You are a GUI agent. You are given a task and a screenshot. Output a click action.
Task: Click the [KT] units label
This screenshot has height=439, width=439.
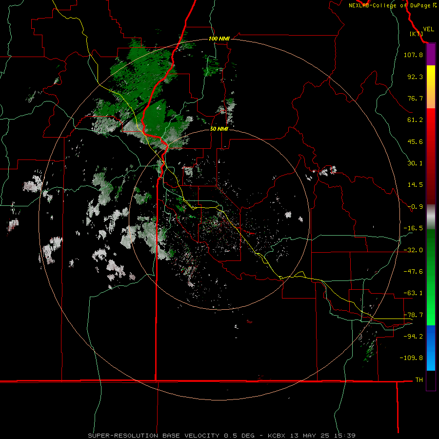[416, 34]
